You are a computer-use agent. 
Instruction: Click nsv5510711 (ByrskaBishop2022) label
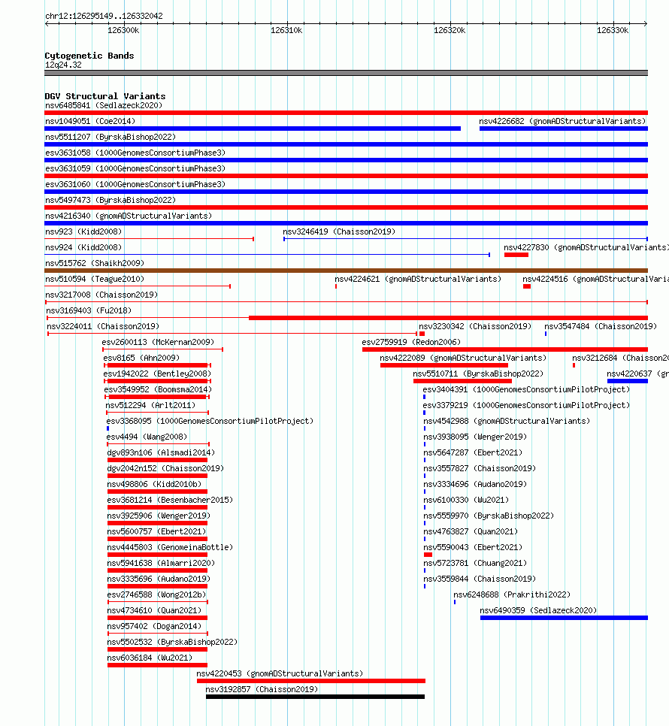point(478,374)
